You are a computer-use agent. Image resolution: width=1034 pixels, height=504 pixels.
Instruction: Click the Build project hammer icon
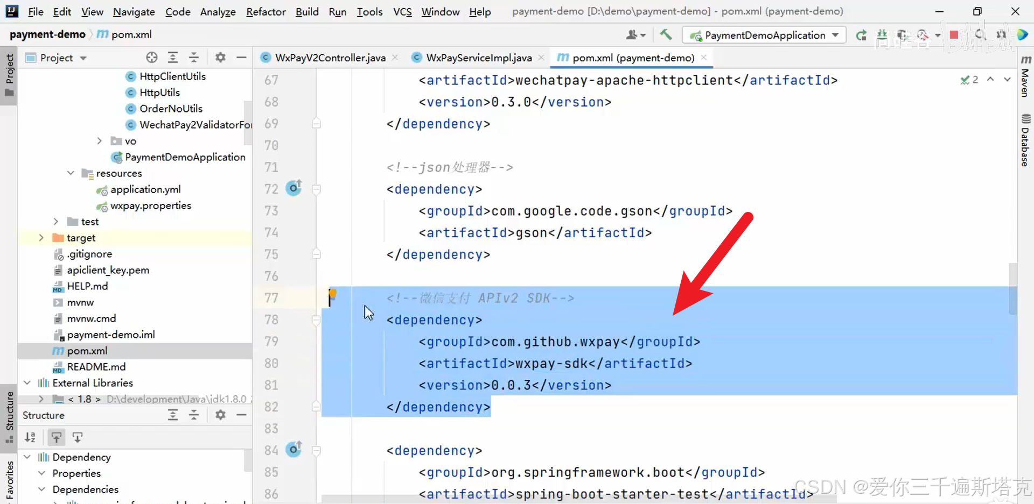pyautogui.click(x=666, y=35)
